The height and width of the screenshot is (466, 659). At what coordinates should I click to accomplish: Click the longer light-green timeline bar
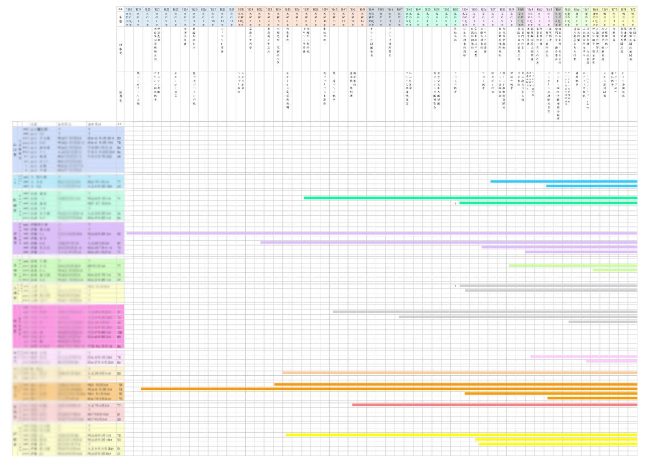(x=573, y=266)
